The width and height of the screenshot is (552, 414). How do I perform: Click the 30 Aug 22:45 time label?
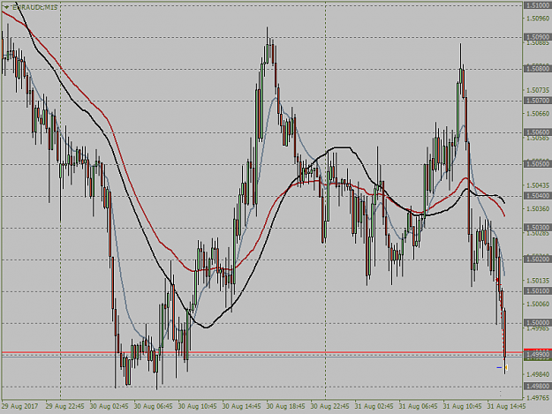click(329, 406)
